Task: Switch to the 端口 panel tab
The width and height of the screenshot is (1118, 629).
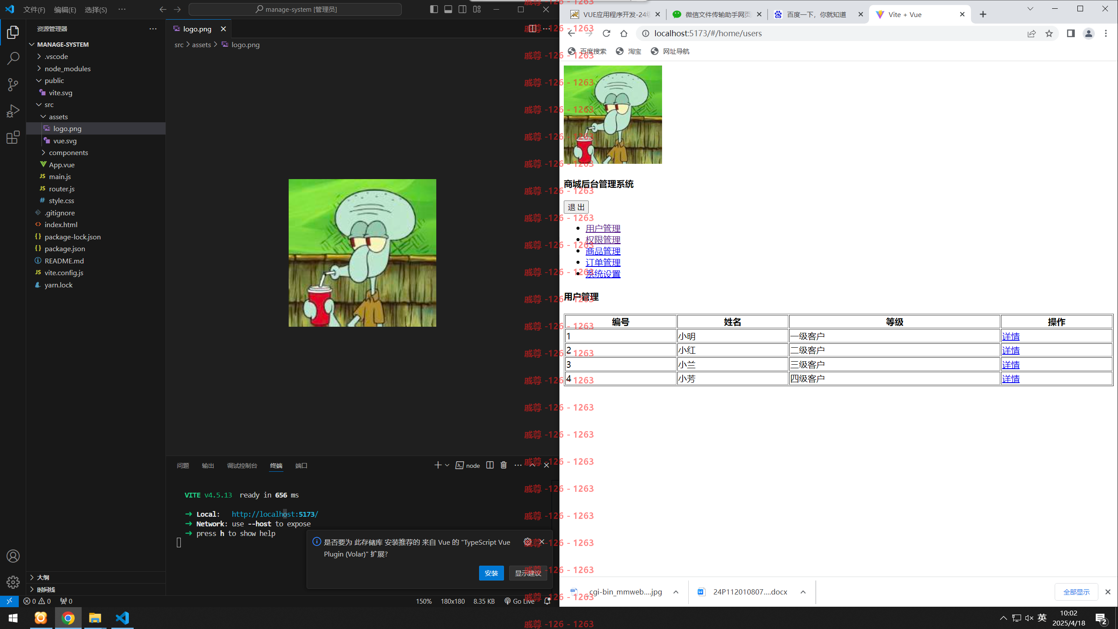Action: [x=301, y=466]
